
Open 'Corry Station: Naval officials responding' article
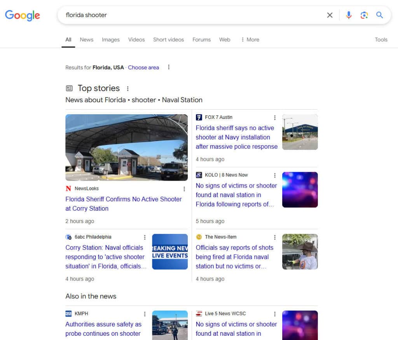point(106,257)
